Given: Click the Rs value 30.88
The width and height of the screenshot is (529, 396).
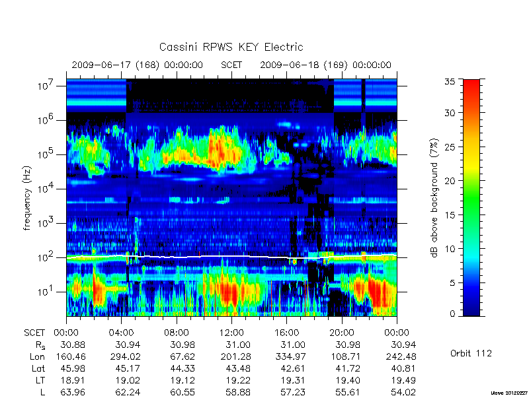Looking at the screenshot, I should [x=73, y=345].
